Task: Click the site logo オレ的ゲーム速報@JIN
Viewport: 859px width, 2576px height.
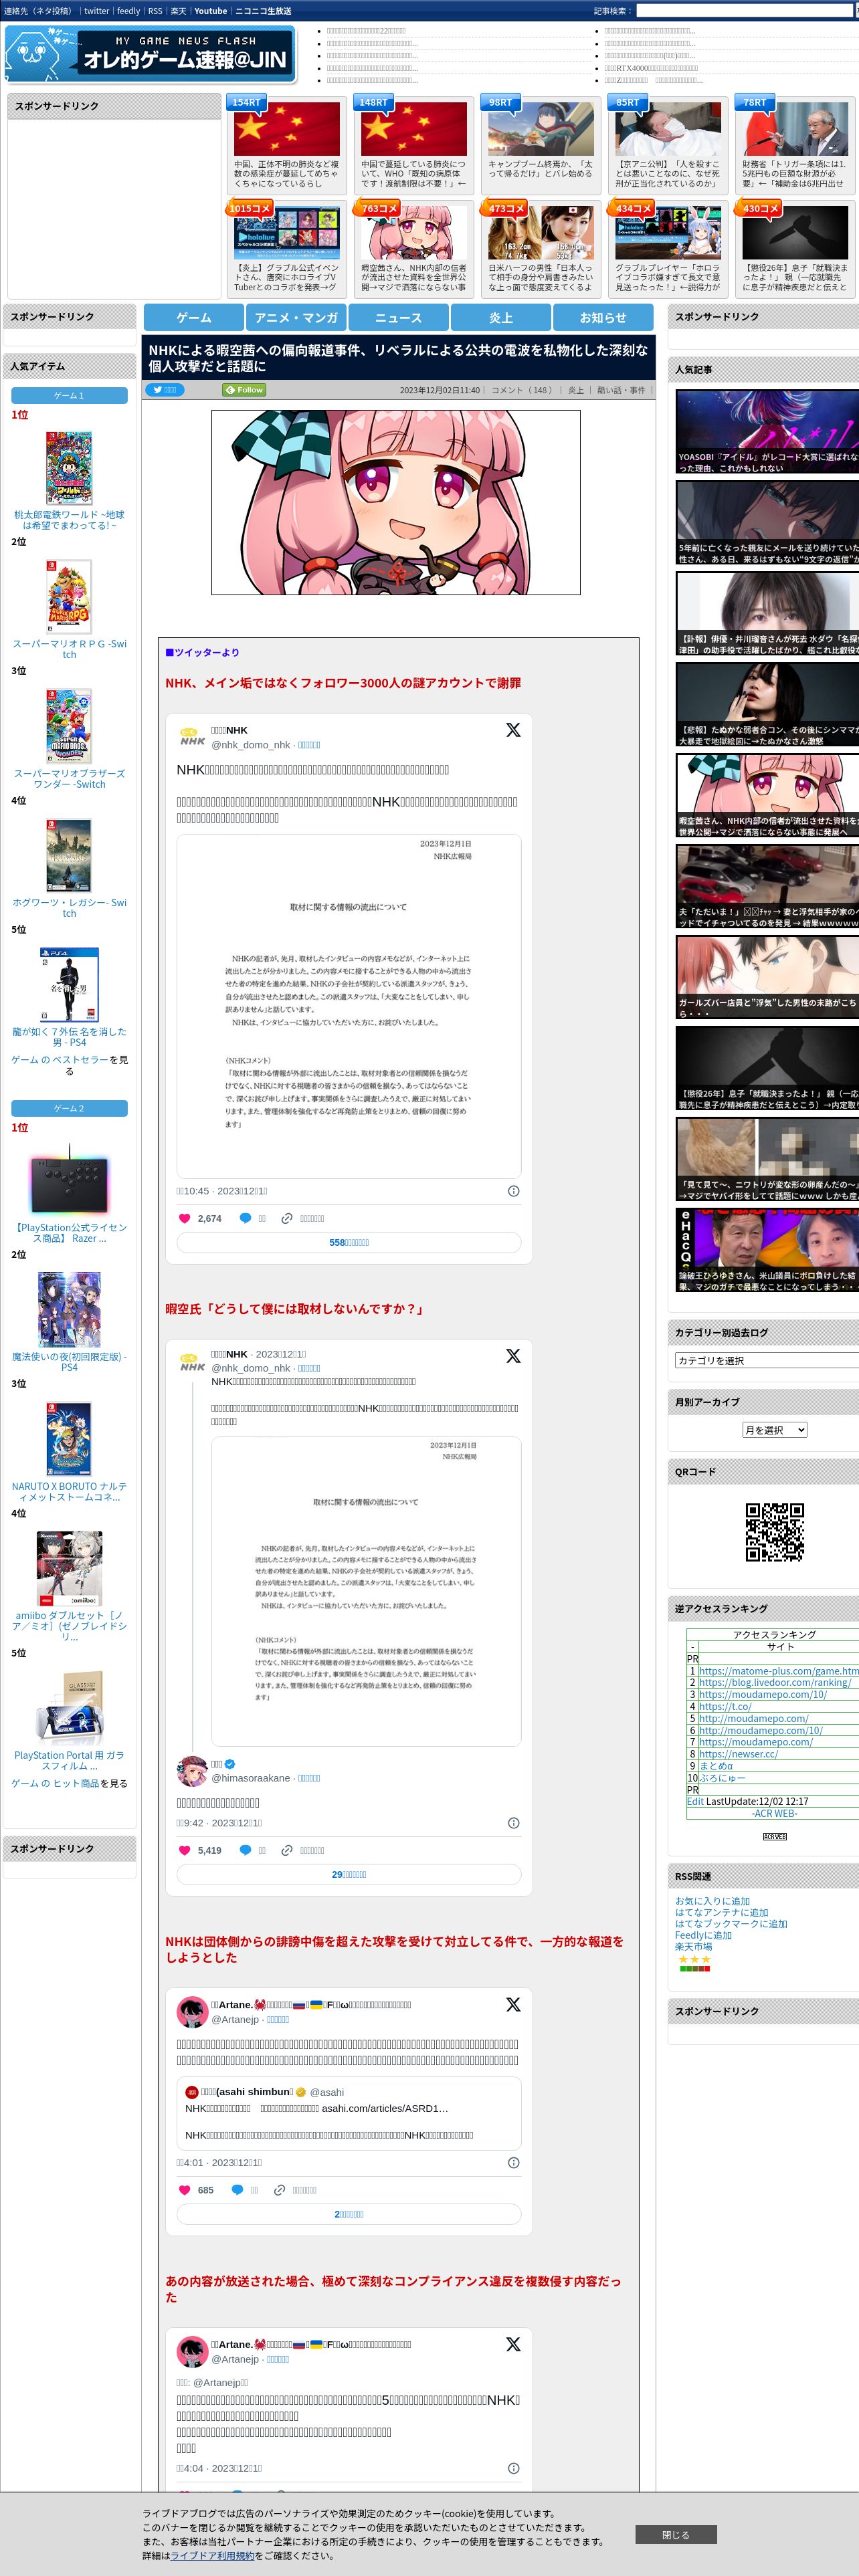Action: 151,54
